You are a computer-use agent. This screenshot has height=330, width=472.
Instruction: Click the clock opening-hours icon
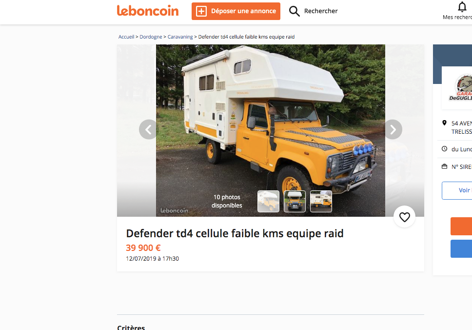point(444,149)
